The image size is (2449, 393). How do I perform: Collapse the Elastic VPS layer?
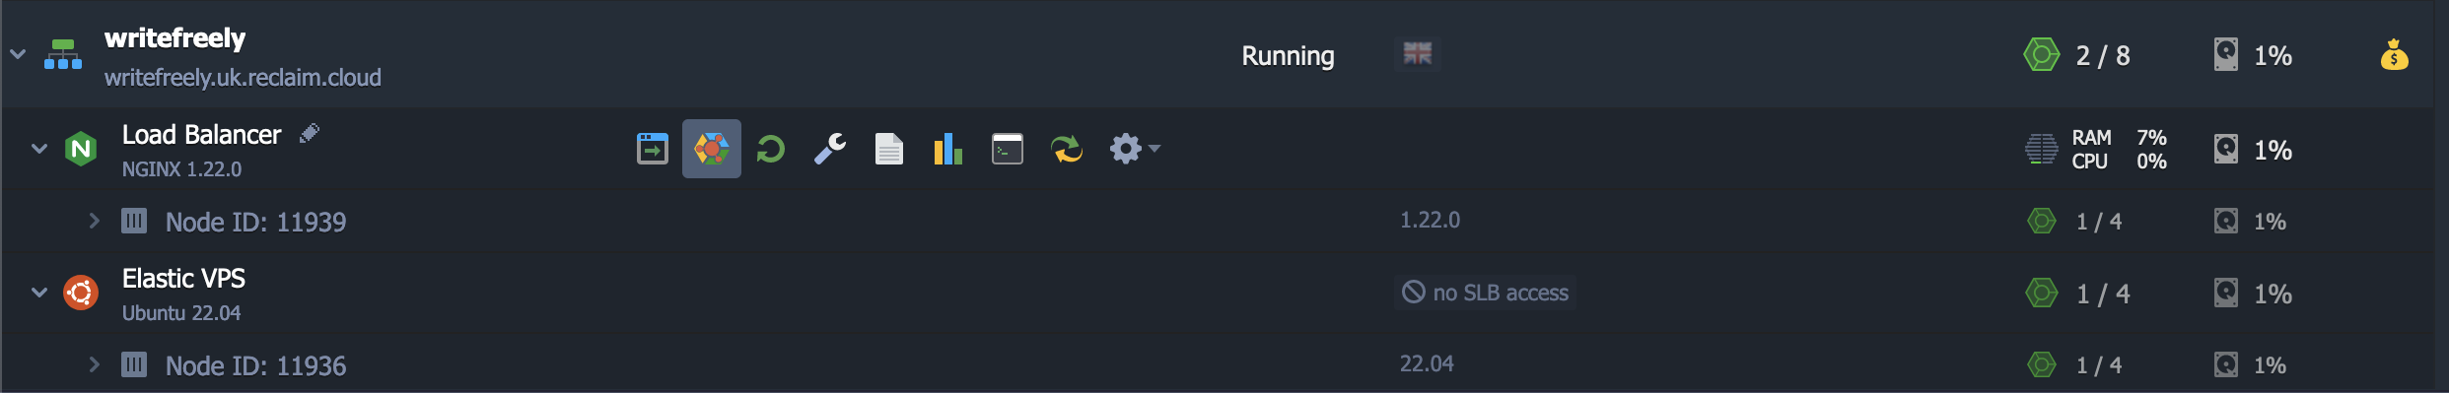pyautogui.click(x=39, y=293)
